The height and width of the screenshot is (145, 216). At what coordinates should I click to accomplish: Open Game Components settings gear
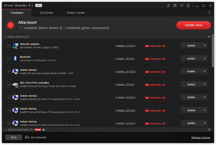coord(44,130)
